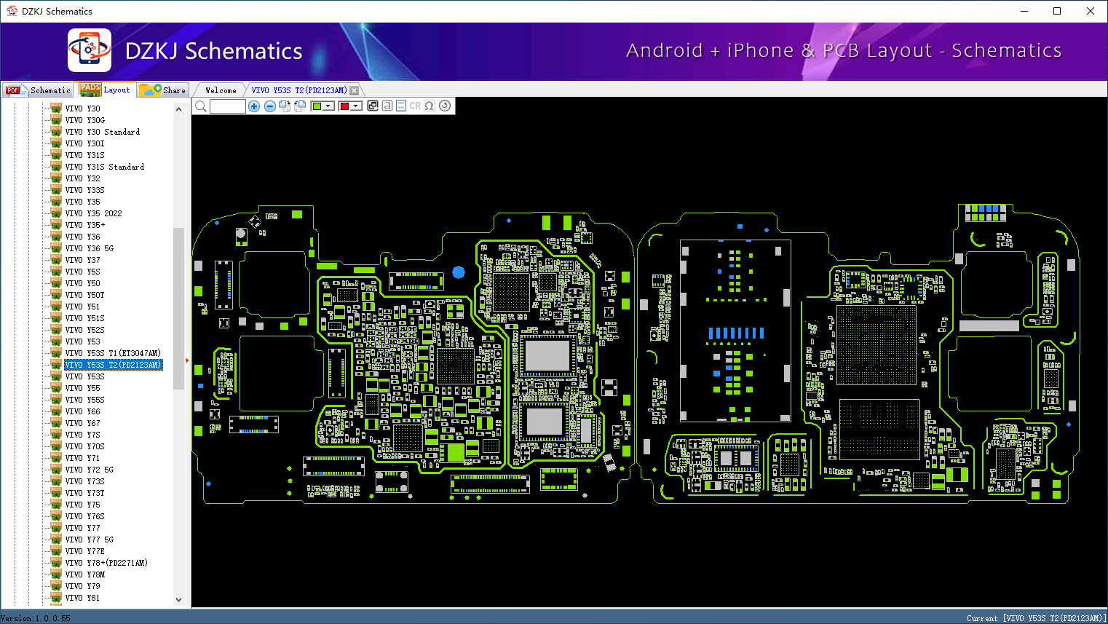Click the PADS icon beside VIVO Y52S
1108x624 pixels.
click(56, 329)
